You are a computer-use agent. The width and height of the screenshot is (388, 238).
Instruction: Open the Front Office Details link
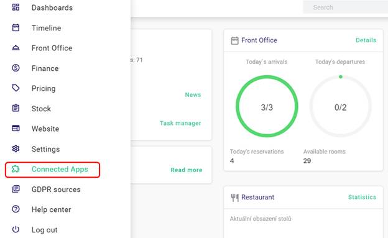366,40
